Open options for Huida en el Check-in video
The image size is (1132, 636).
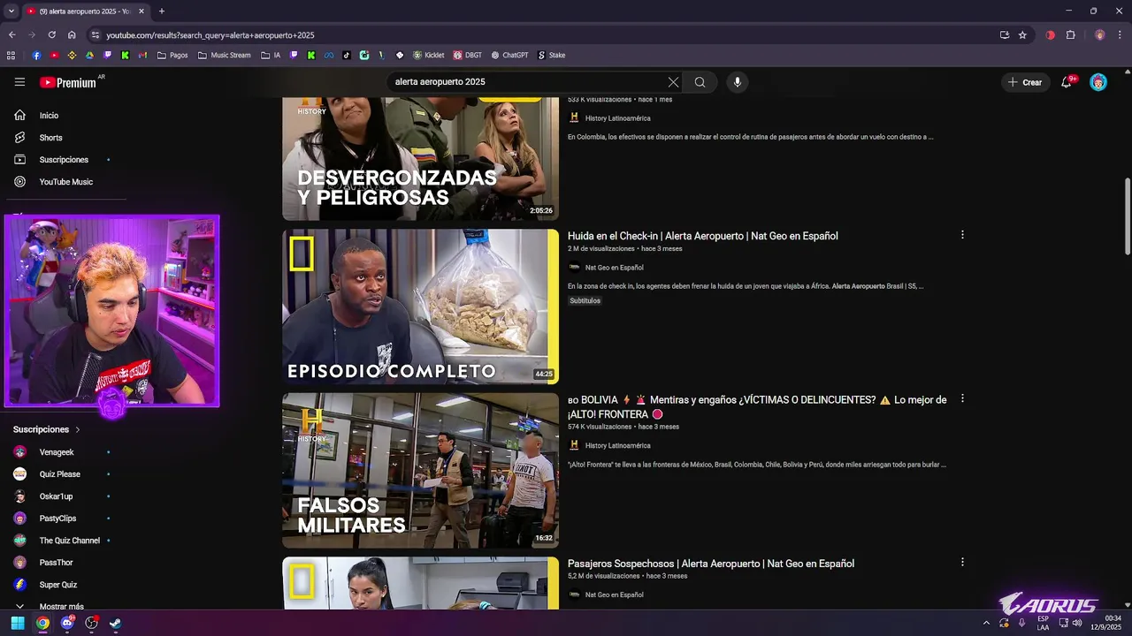click(962, 235)
